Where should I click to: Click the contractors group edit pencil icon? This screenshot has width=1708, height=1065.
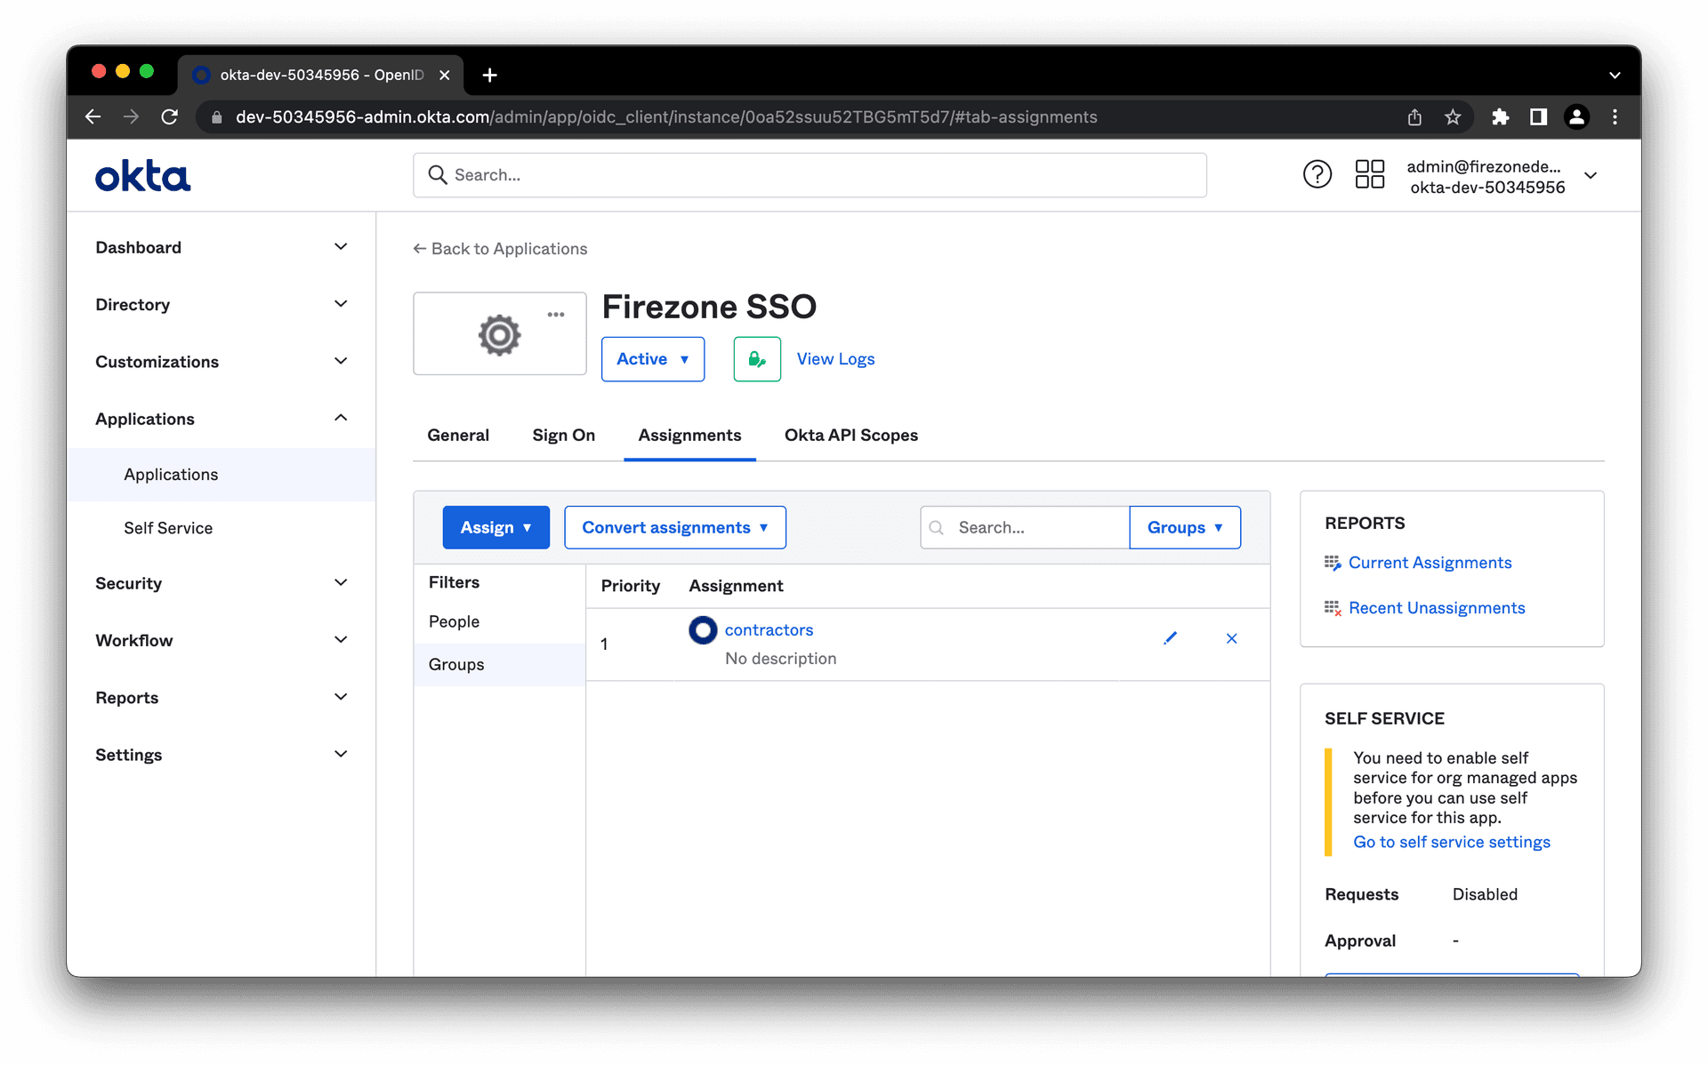click(x=1170, y=638)
